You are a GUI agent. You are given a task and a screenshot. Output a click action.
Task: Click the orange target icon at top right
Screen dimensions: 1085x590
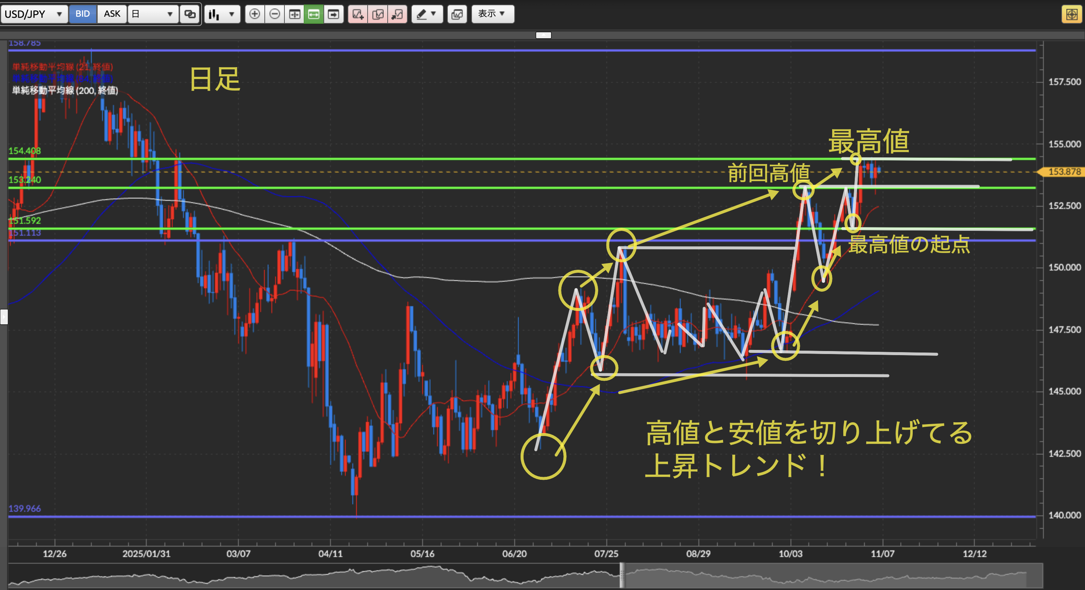tap(1071, 14)
